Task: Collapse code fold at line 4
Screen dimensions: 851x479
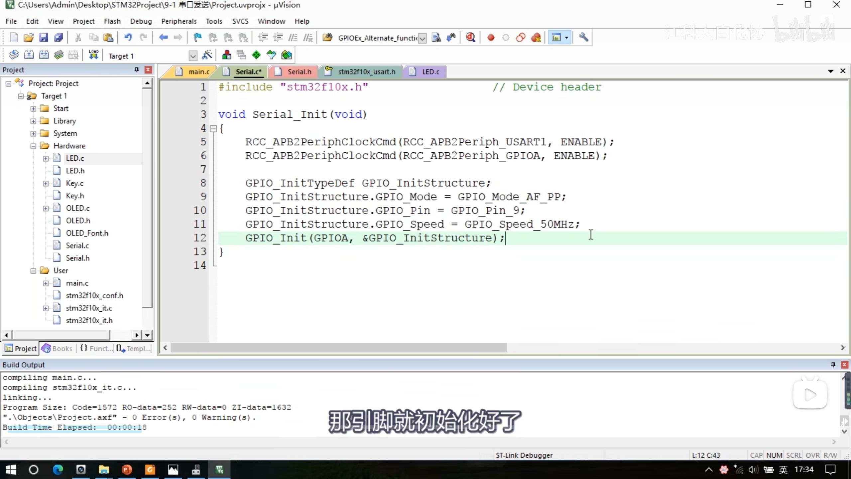Action: click(214, 128)
